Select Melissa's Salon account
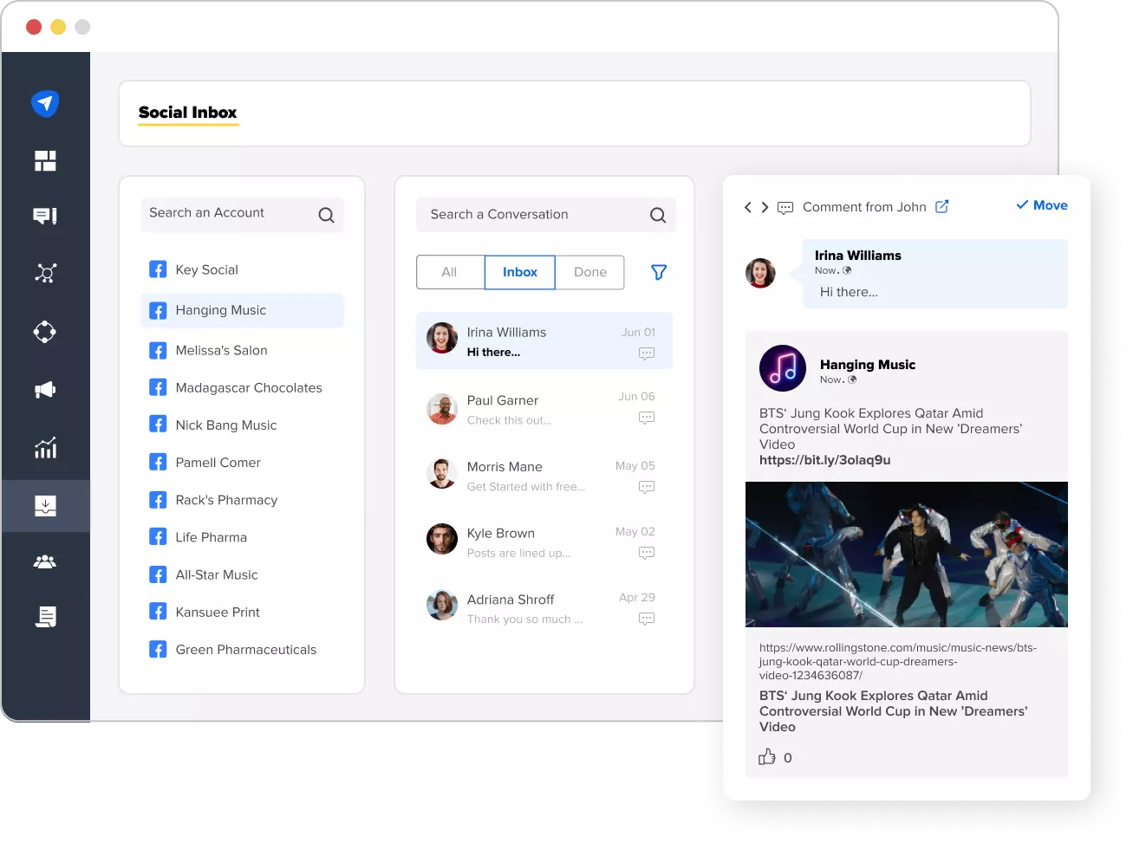 pos(221,350)
